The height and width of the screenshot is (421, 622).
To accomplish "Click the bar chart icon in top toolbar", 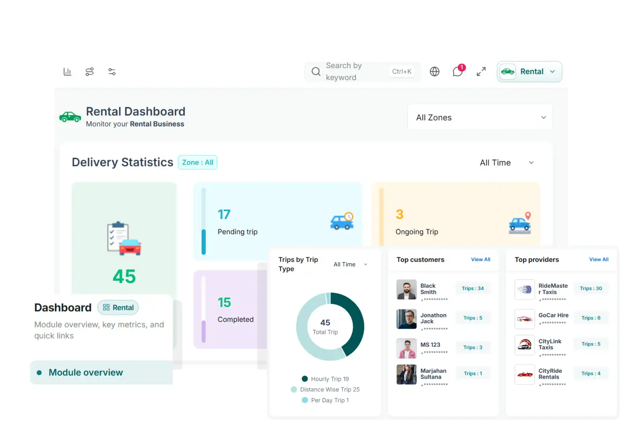I will (67, 72).
